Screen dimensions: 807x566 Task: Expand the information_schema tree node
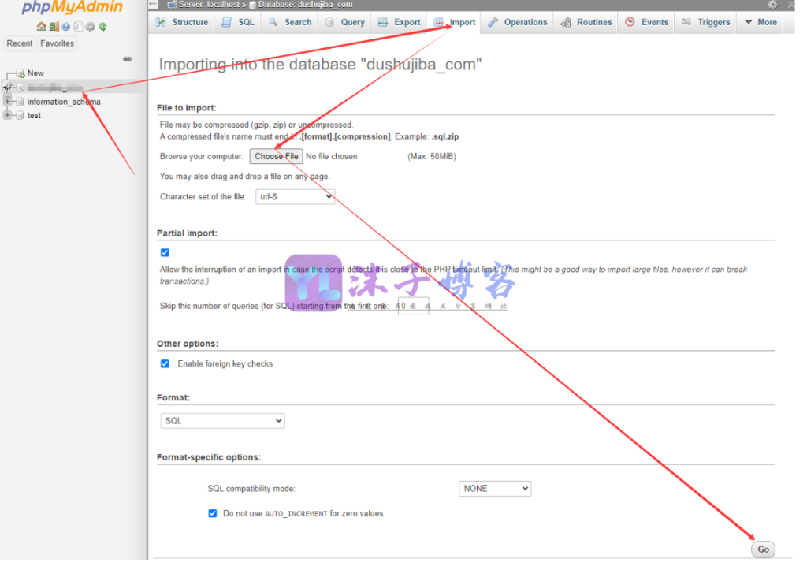coord(7,102)
